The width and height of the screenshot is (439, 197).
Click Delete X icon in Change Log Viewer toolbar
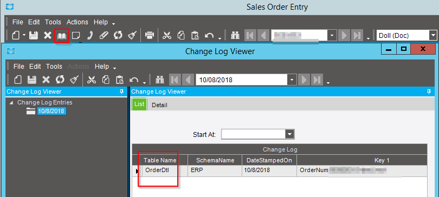(x=46, y=80)
